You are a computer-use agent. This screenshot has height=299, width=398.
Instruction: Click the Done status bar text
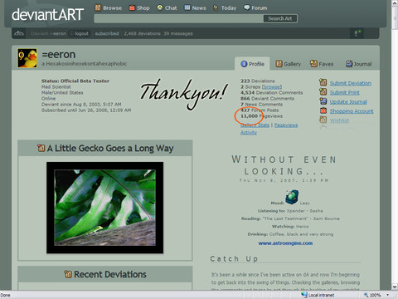[5, 295]
